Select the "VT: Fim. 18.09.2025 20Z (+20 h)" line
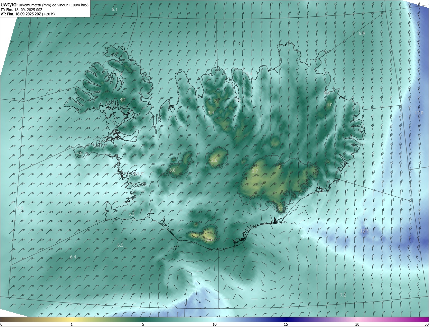 coord(27,14)
